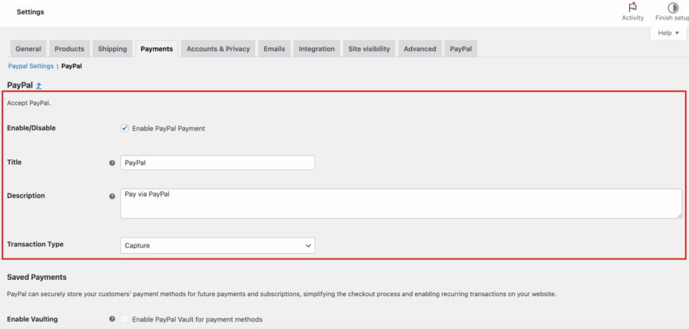Click the Activity label text
Screen dimensions: 689x329
point(632,18)
